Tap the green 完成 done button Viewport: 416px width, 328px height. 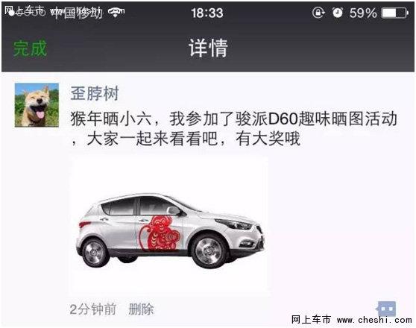tap(30, 48)
